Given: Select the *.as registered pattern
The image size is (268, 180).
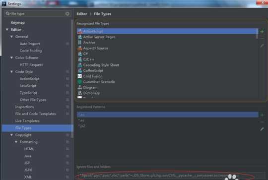Looking at the screenshot, I should click(x=168, y=115).
